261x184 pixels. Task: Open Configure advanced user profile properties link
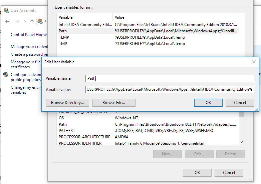click(x=26, y=77)
